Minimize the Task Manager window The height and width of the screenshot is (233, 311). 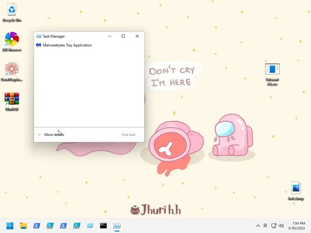tap(109, 36)
